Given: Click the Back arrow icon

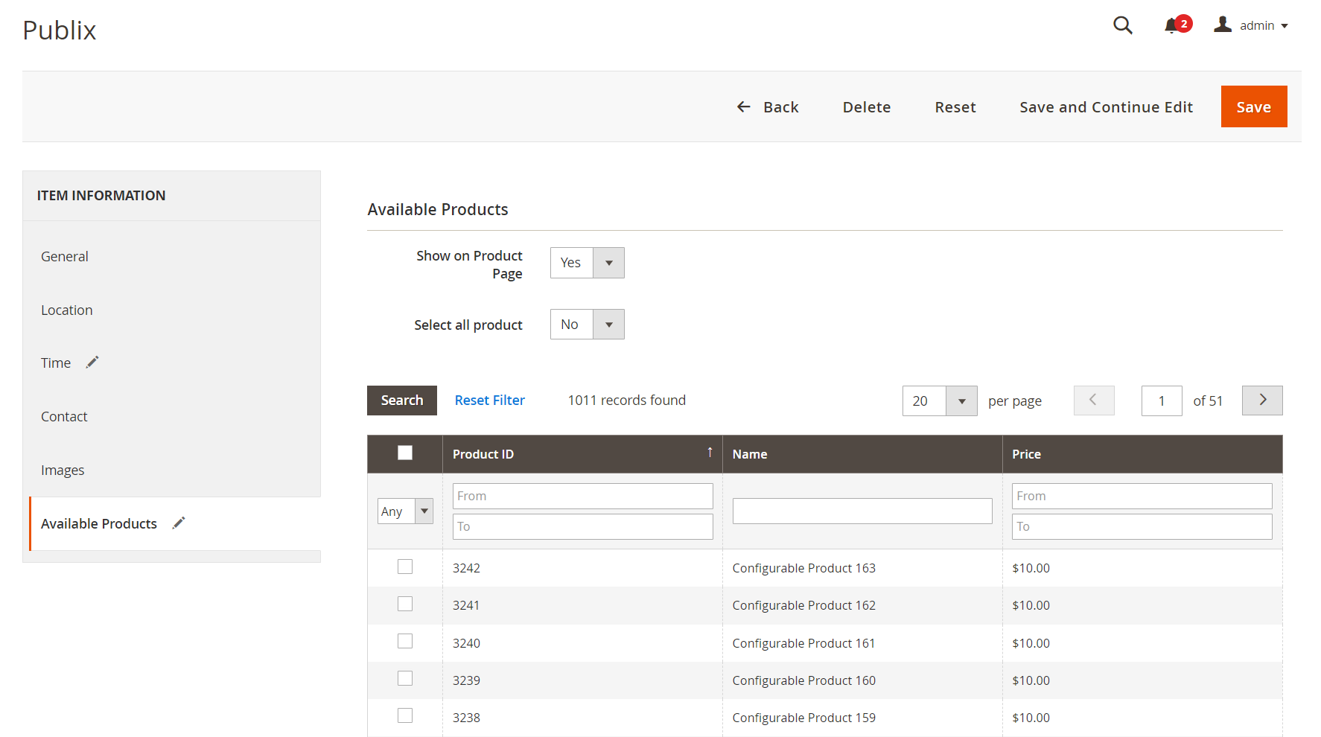Looking at the screenshot, I should 743,107.
